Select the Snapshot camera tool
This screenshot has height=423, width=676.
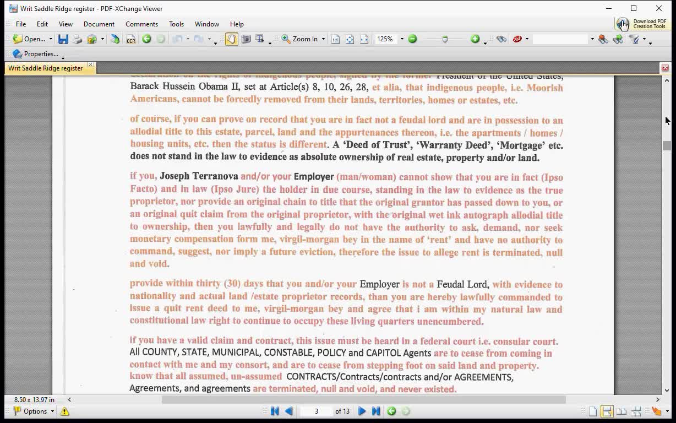pos(246,39)
